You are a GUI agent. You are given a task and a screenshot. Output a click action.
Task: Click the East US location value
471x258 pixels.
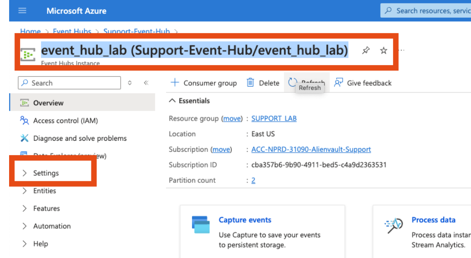(263, 134)
